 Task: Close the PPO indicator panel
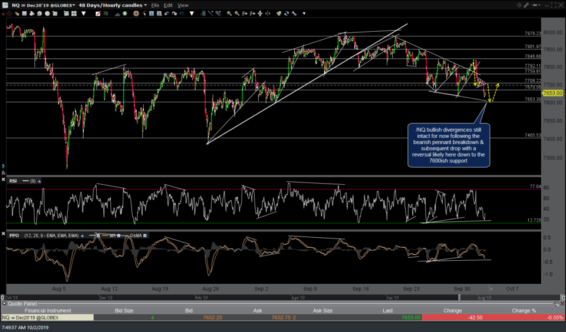[4, 234]
